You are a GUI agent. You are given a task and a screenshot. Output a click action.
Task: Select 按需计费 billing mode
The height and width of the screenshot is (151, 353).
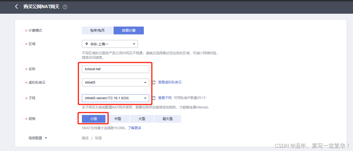tap(129, 30)
